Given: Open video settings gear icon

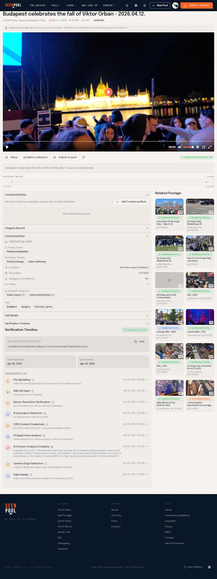Looking at the screenshot, I should click(x=198, y=147).
